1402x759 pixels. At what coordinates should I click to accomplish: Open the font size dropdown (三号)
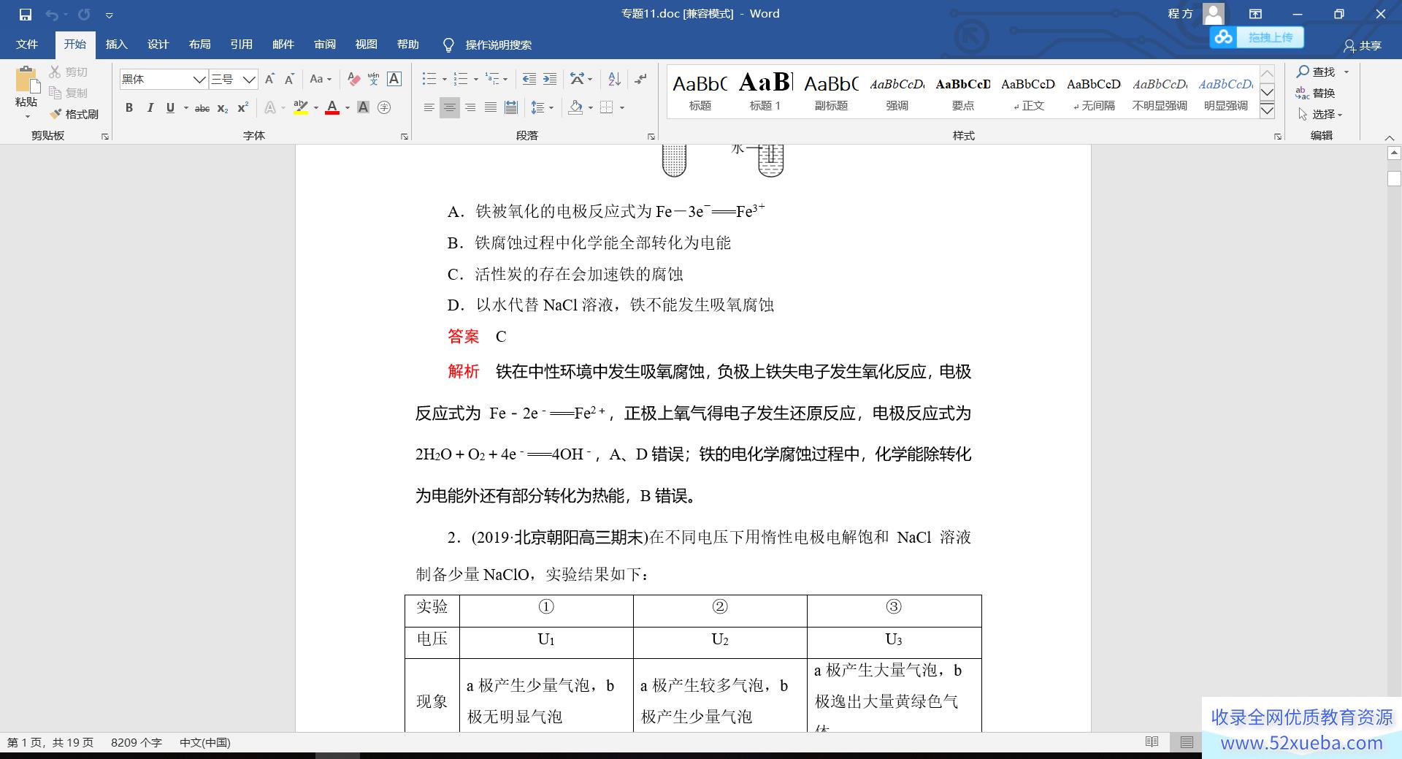pos(249,79)
